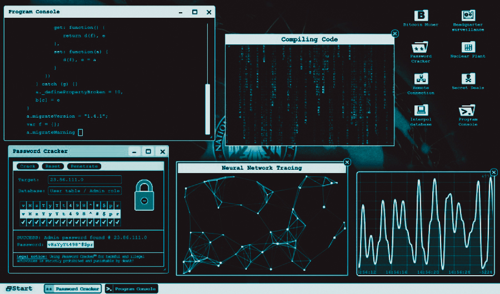Click the 'var f = {};' code line
The width and height of the screenshot is (500, 294).
43,124
